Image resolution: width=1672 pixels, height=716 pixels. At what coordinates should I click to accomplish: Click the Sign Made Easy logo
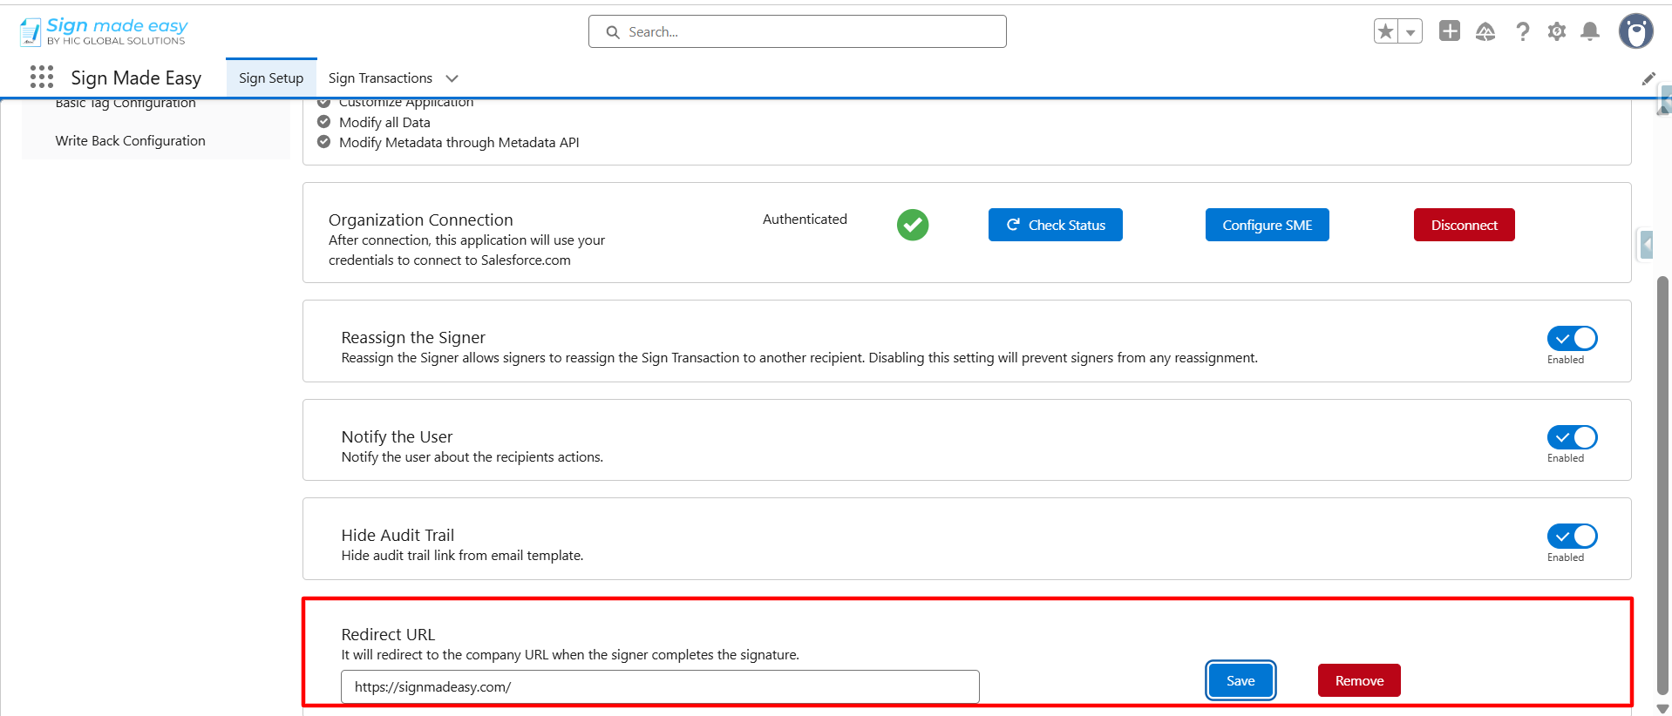point(103,31)
